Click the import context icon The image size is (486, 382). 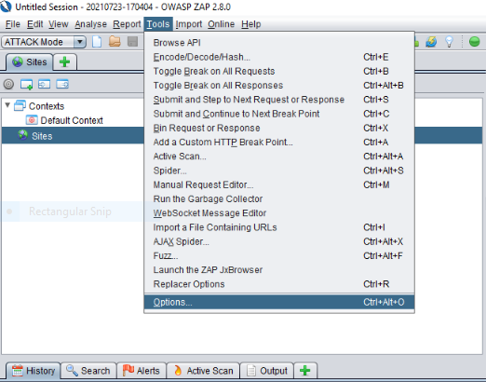pyautogui.click(x=44, y=84)
